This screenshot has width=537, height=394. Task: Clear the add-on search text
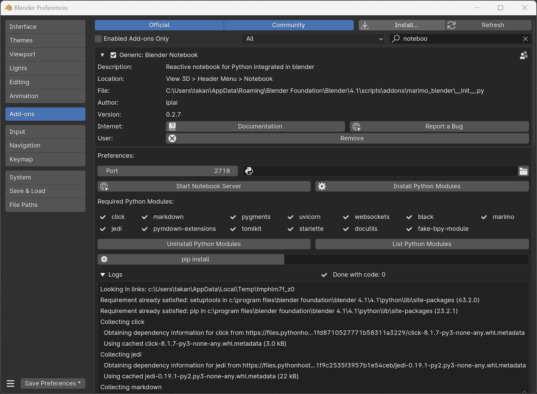[525, 39]
